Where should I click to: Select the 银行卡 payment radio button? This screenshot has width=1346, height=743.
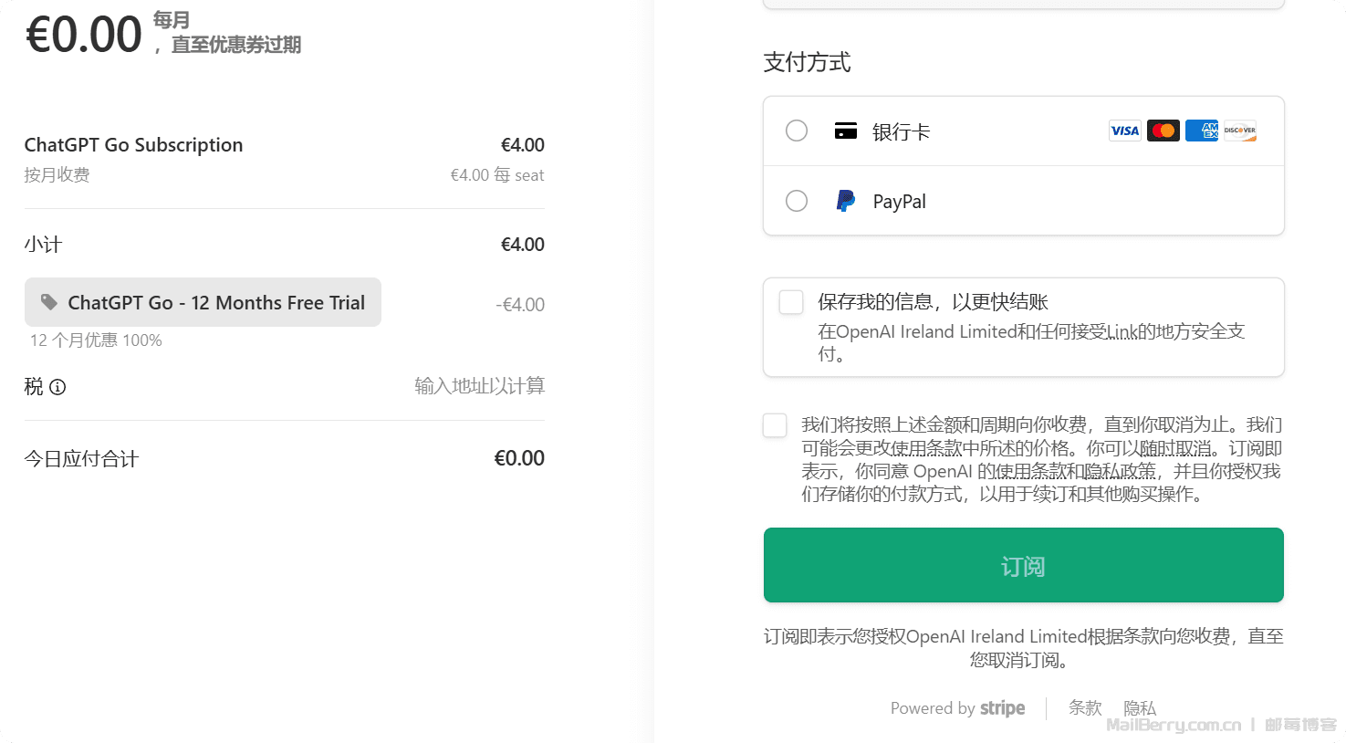(797, 131)
